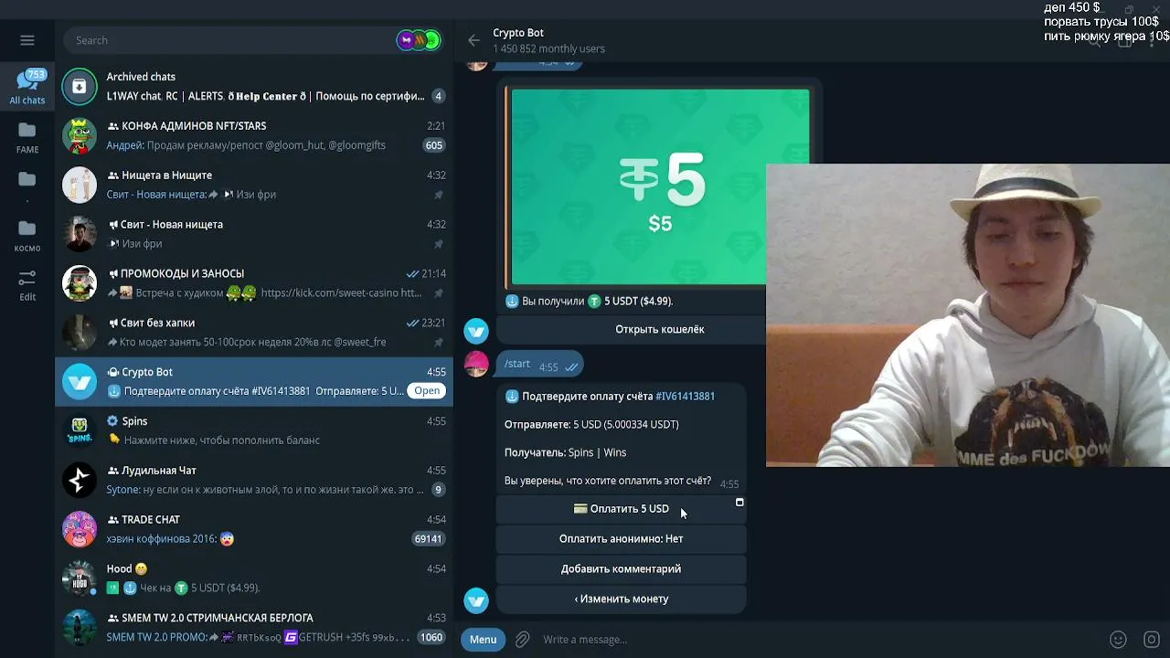Click the paperclip attach icon
1170x658 pixels.
pyautogui.click(x=523, y=640)
